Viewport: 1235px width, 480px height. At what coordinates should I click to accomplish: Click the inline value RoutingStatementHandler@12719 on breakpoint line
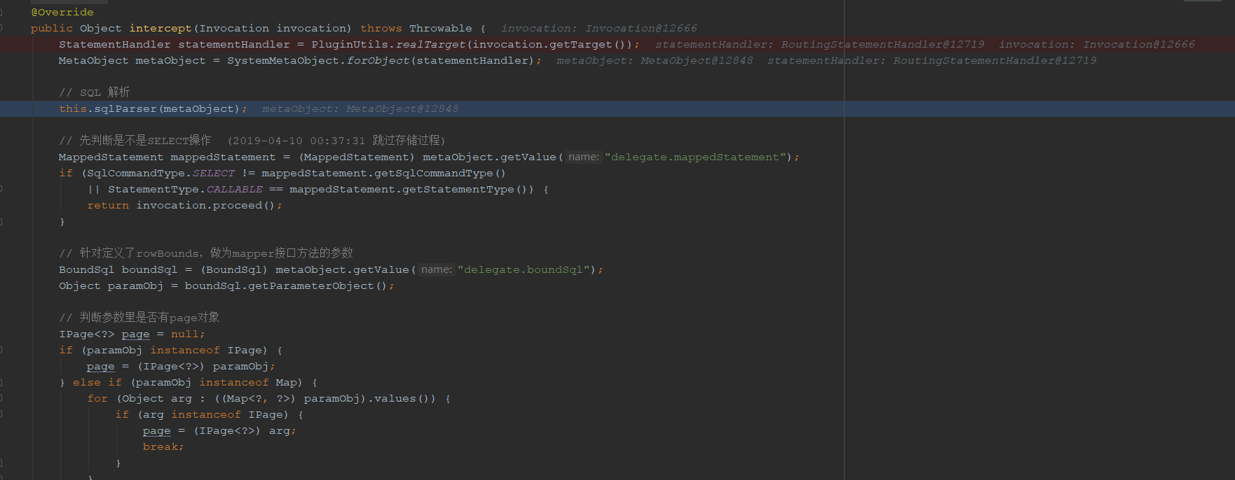click(x=882, y=45)
